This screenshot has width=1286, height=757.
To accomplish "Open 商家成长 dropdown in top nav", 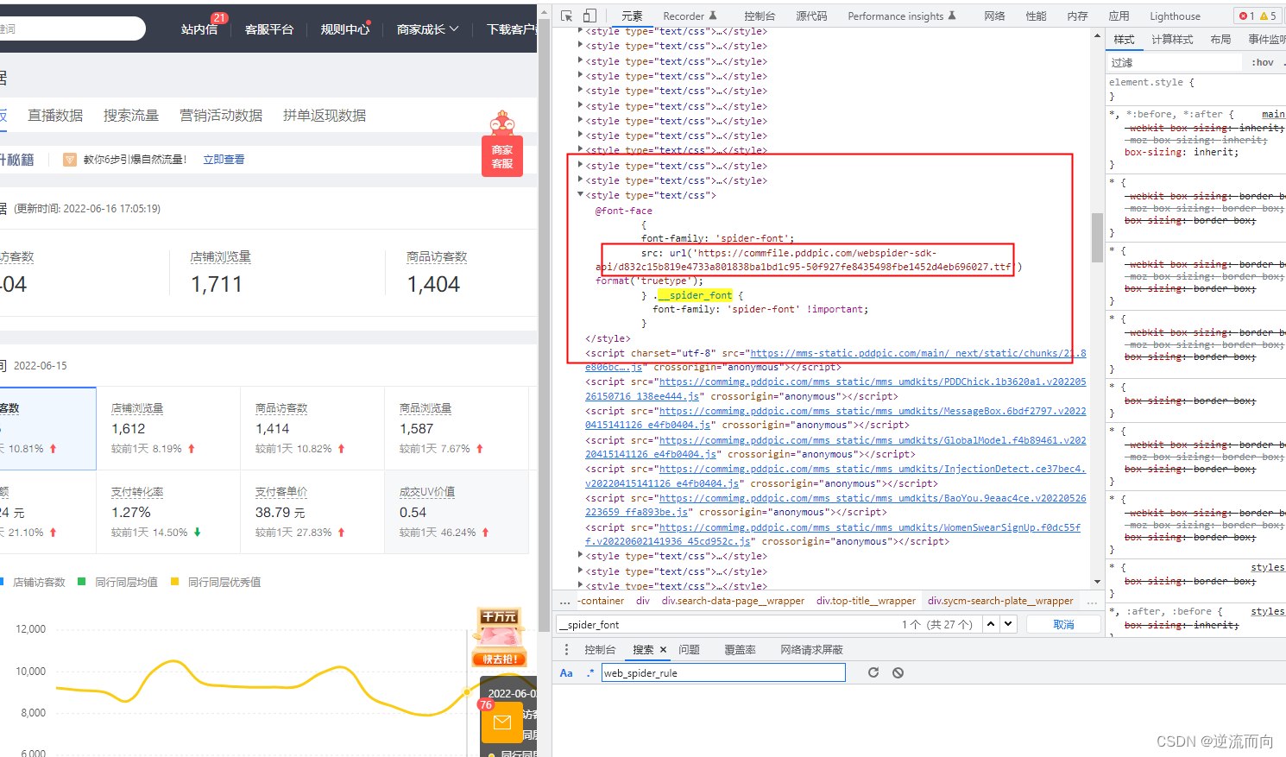I will [427, 29].
